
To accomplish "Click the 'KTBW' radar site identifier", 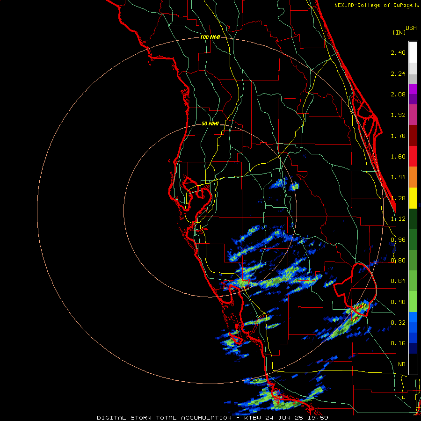I will (253, 418).
